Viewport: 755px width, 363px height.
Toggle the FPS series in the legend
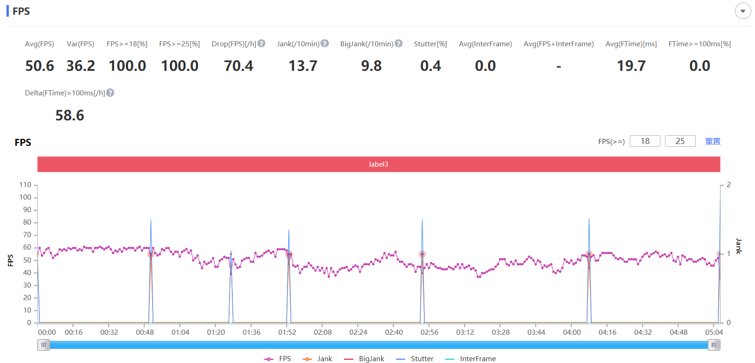pos(277,358)
